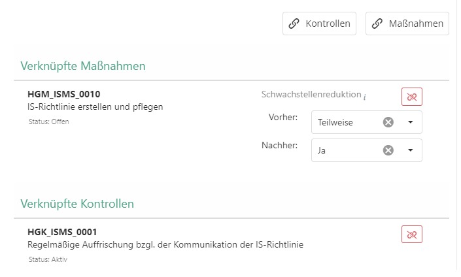
Task: Click the Schwachstellenreduktion info icon
Action: coord(365,97)
